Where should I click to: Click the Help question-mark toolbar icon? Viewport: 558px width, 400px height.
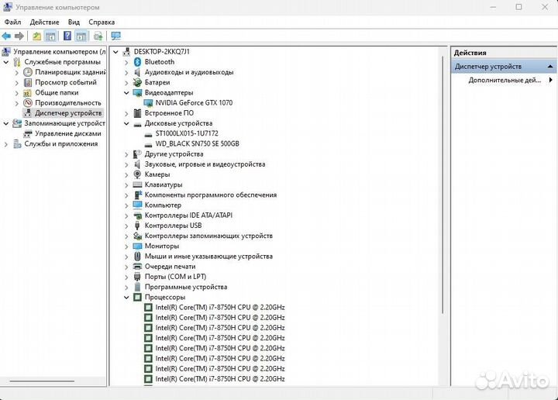coord(67,36)
